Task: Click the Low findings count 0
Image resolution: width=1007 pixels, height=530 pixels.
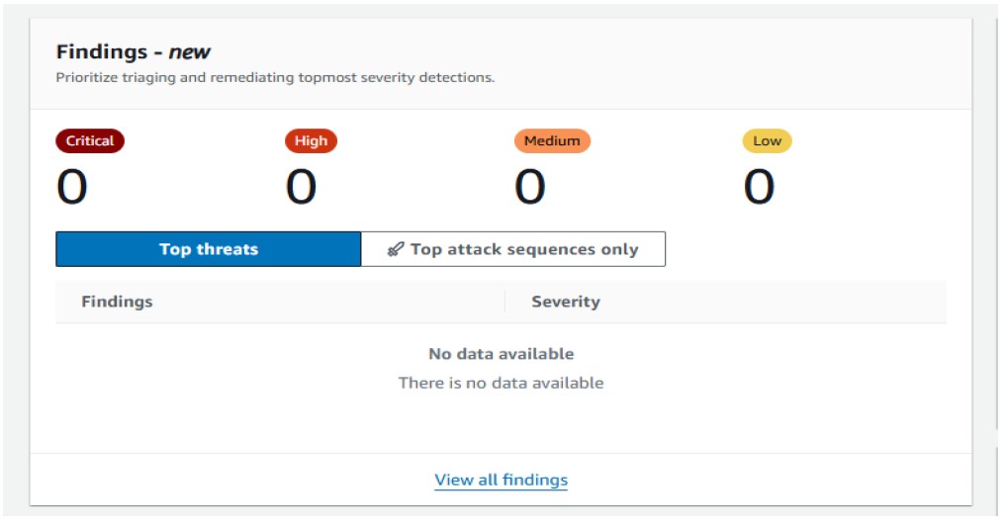Action: (759, 187)
